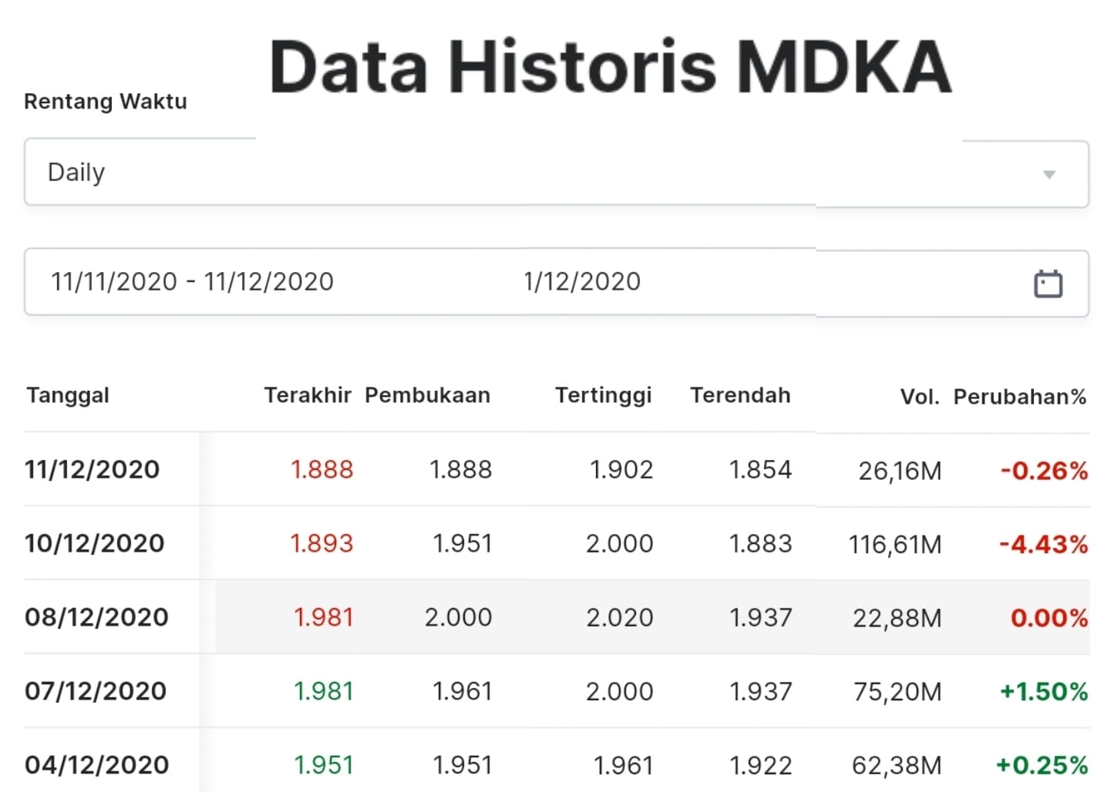Sort by Tertinggi column header
Image resolution: width=1111 pixels, height=792 pixels.
click(603, 395)
